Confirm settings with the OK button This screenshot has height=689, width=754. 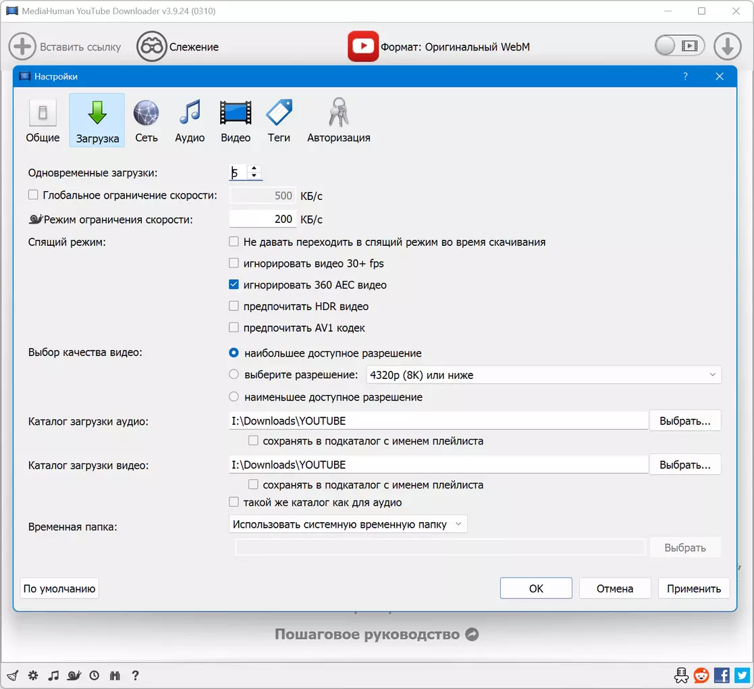tap(536, 588)
